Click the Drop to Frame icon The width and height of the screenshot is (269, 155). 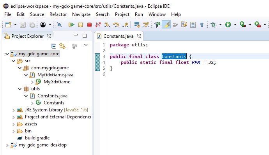click(x=137, y=25)
